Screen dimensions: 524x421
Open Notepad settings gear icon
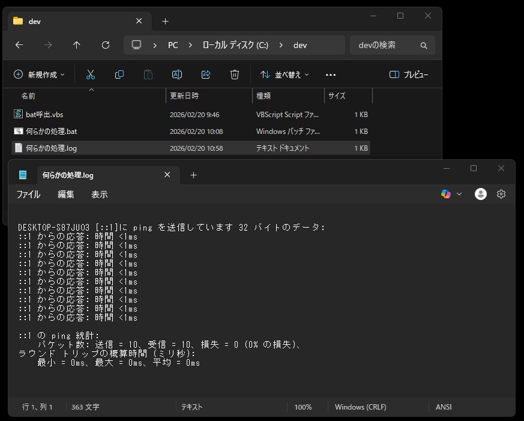click(x=501, y=194)
